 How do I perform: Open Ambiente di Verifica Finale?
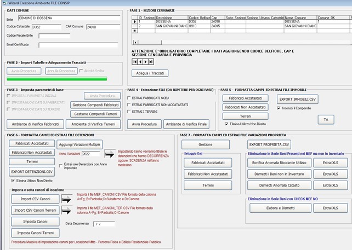click(x=186, y=124)
